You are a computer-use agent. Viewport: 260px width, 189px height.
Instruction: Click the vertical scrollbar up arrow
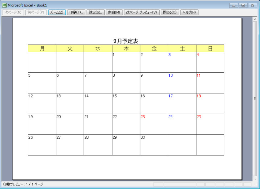click(255, 20)
